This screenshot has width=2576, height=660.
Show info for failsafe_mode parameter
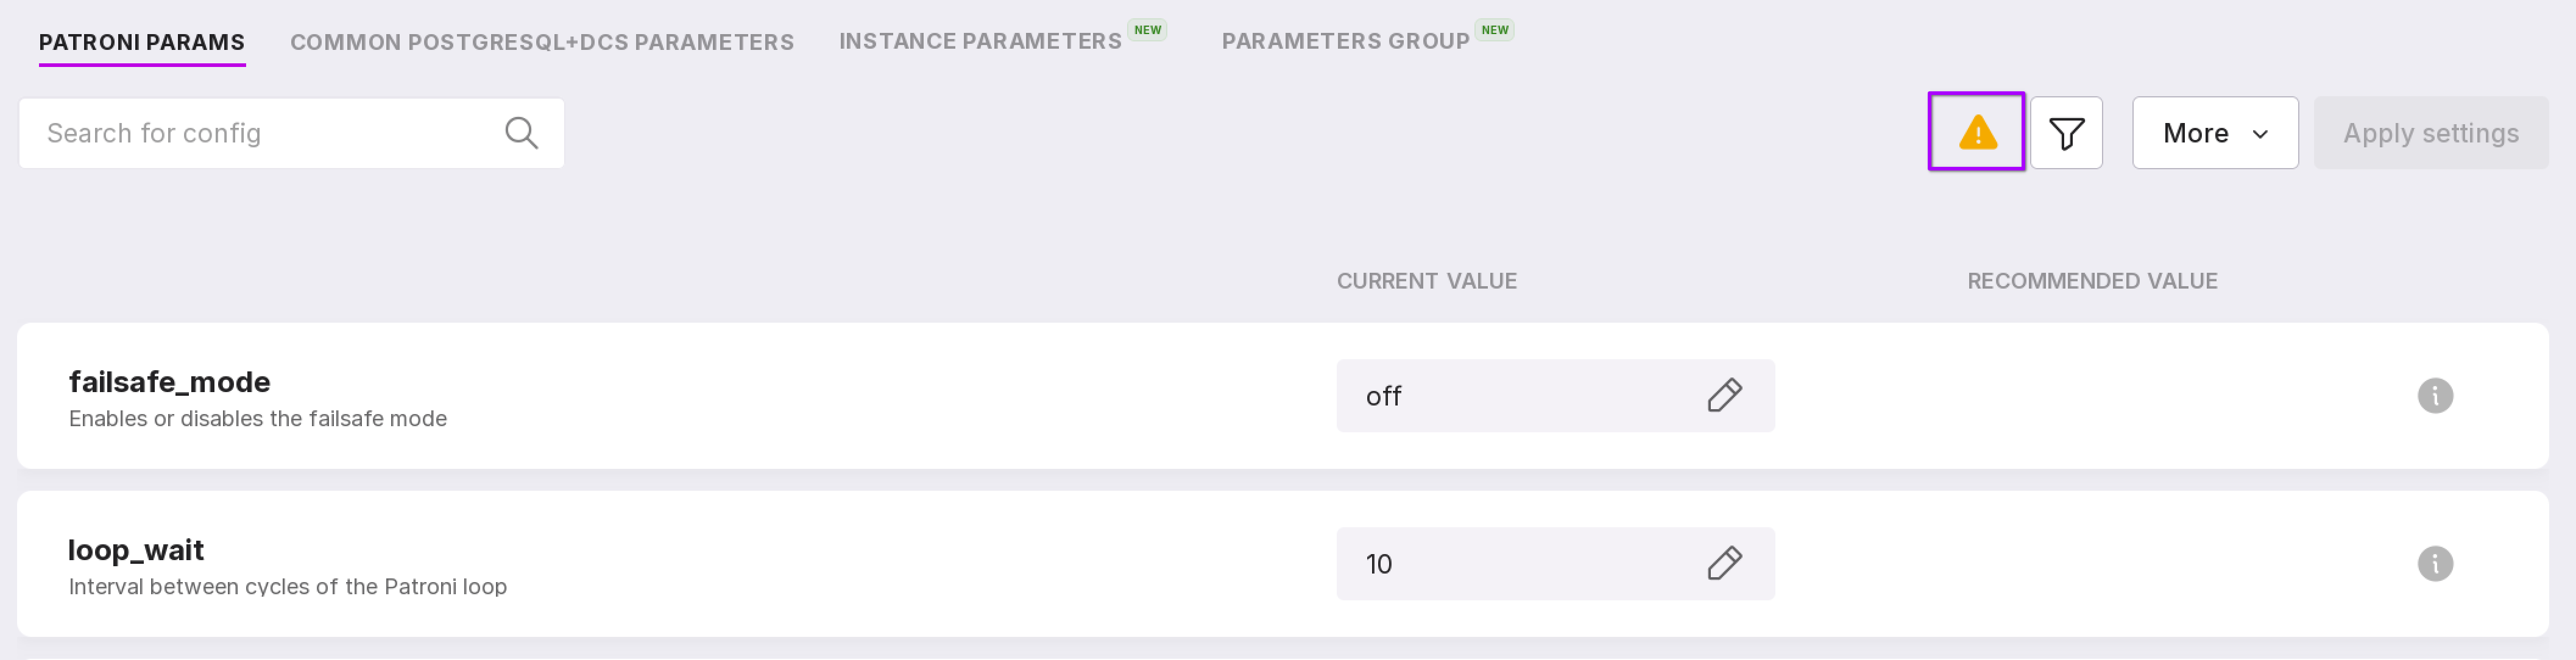(x=2434, y=396)
